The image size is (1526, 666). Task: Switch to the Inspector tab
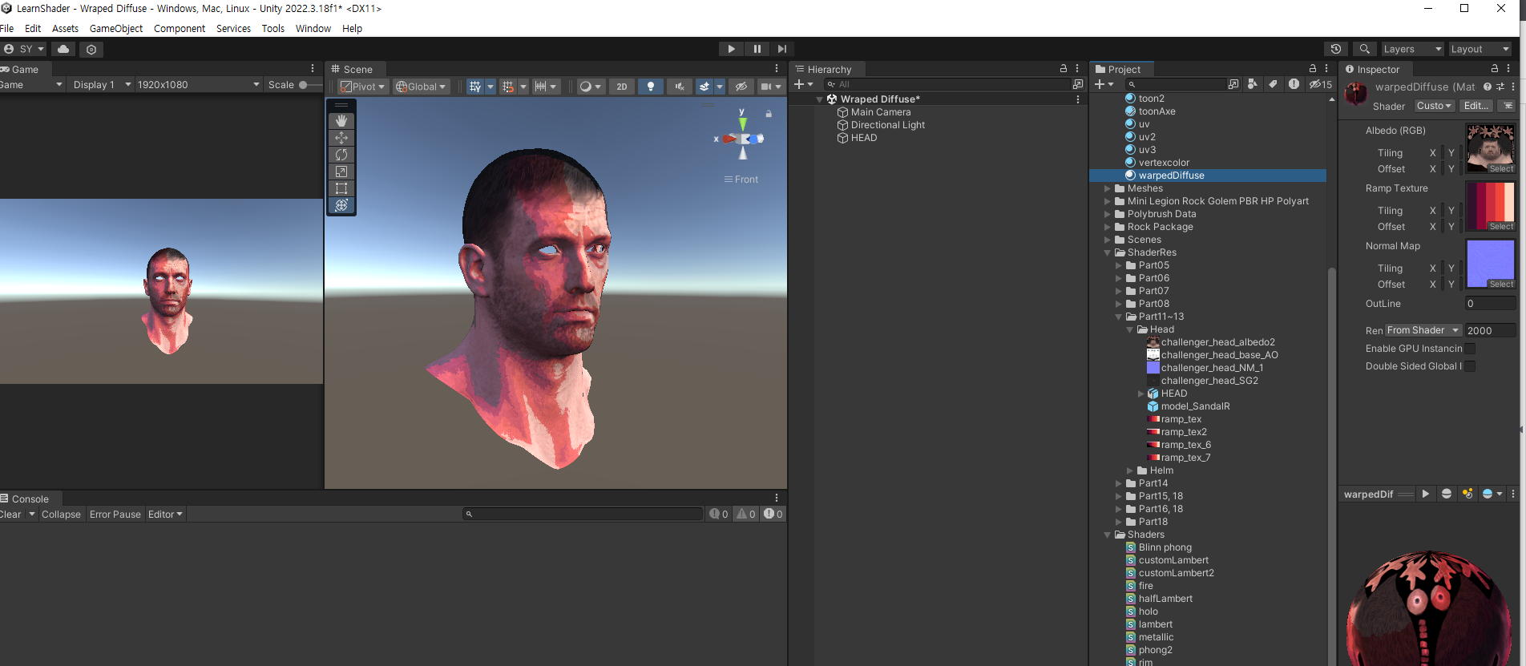pyautogui.click(x=1373, y=70)
